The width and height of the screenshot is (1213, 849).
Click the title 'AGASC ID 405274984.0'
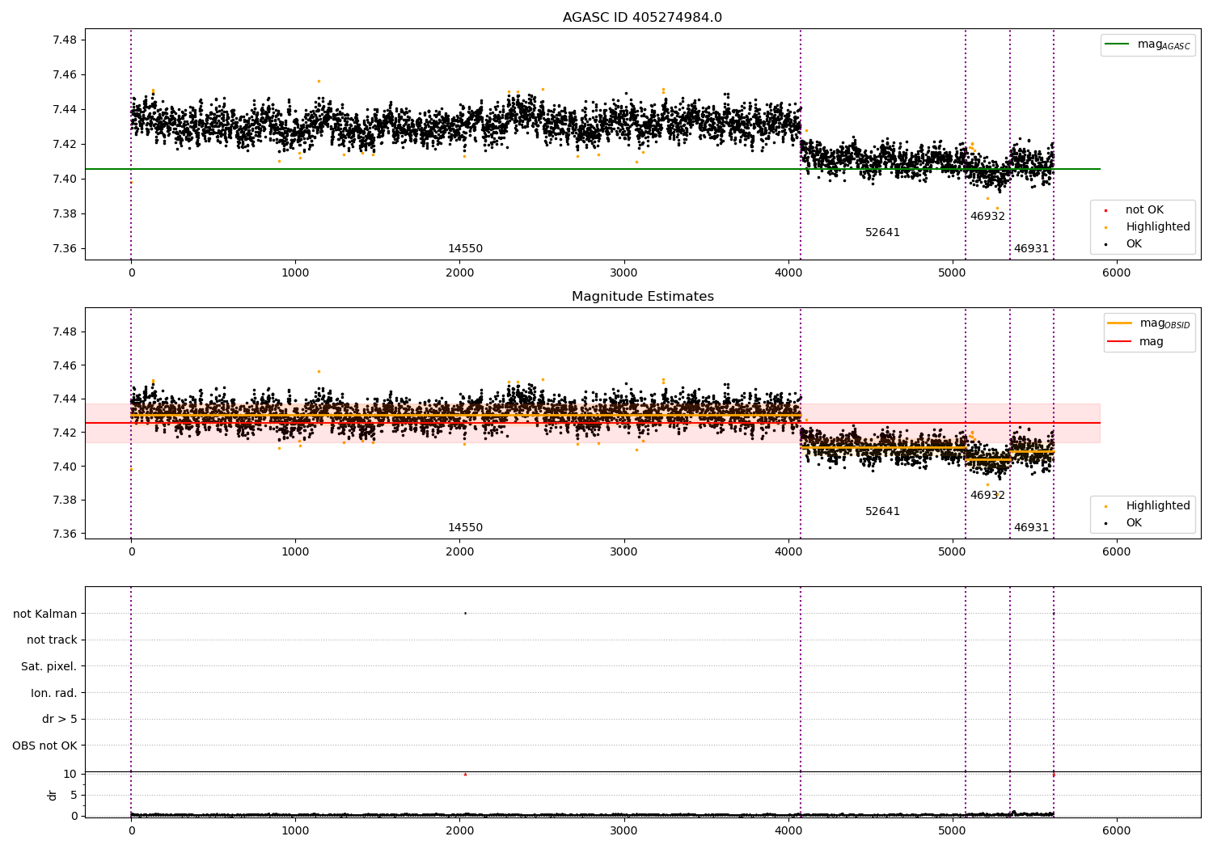click(x=642, y=18)
